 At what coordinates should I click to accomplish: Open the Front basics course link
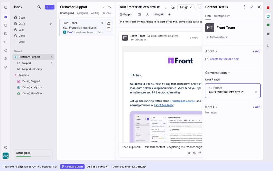(x=182, y=101)
